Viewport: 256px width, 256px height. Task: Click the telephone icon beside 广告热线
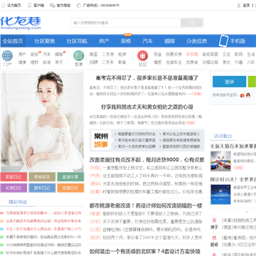point(78,5)
